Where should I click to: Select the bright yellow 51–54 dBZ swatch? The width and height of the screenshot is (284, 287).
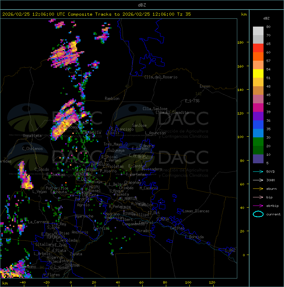tap(258, 74)
